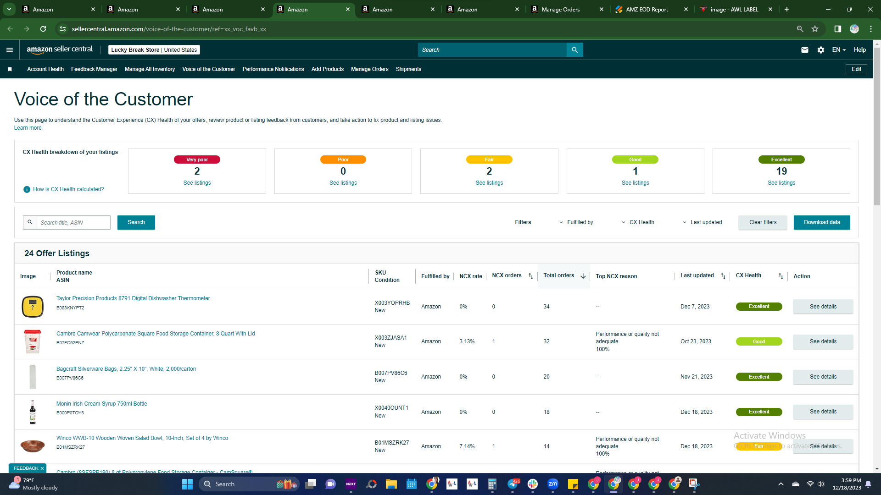
Task: Click the Edit favorites button
Action: point(856,69)
